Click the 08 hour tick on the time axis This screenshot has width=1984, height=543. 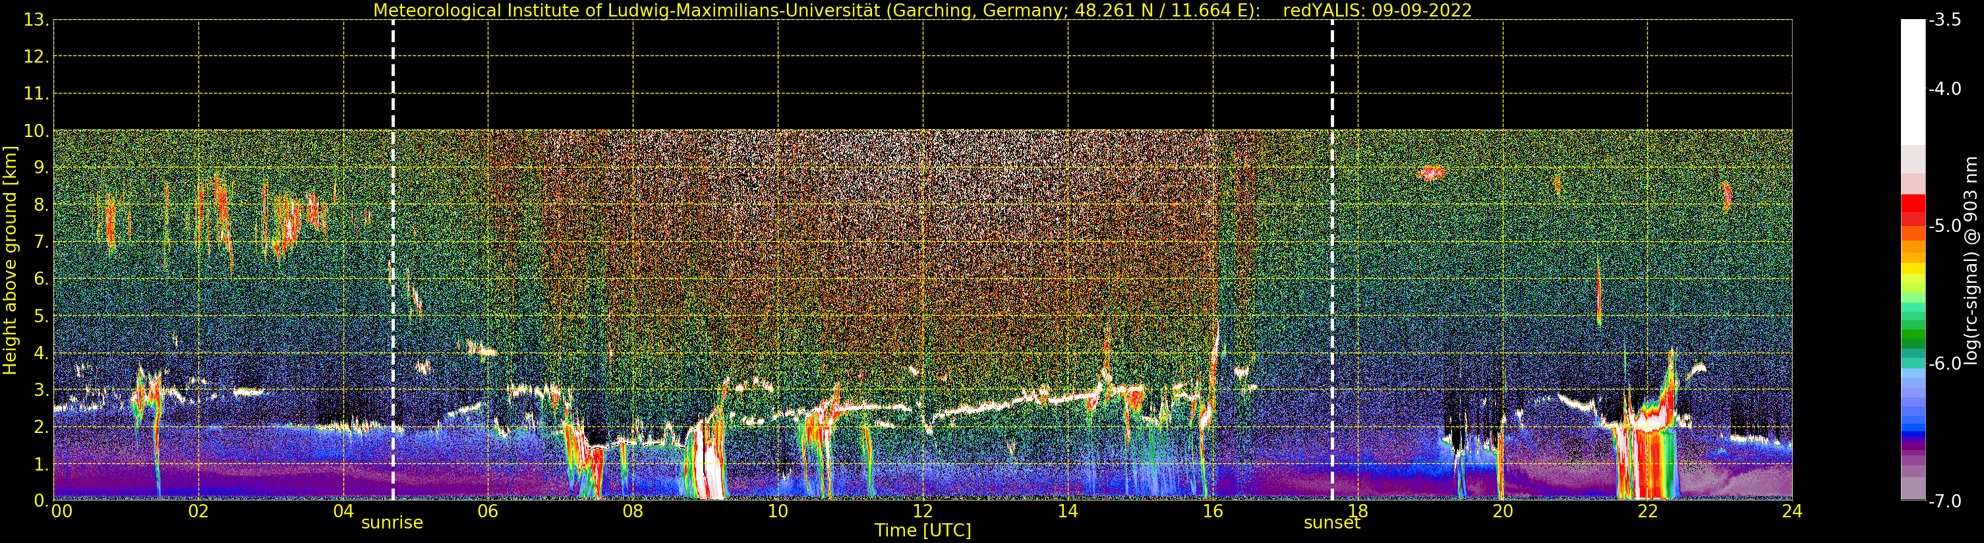point(633,511)
